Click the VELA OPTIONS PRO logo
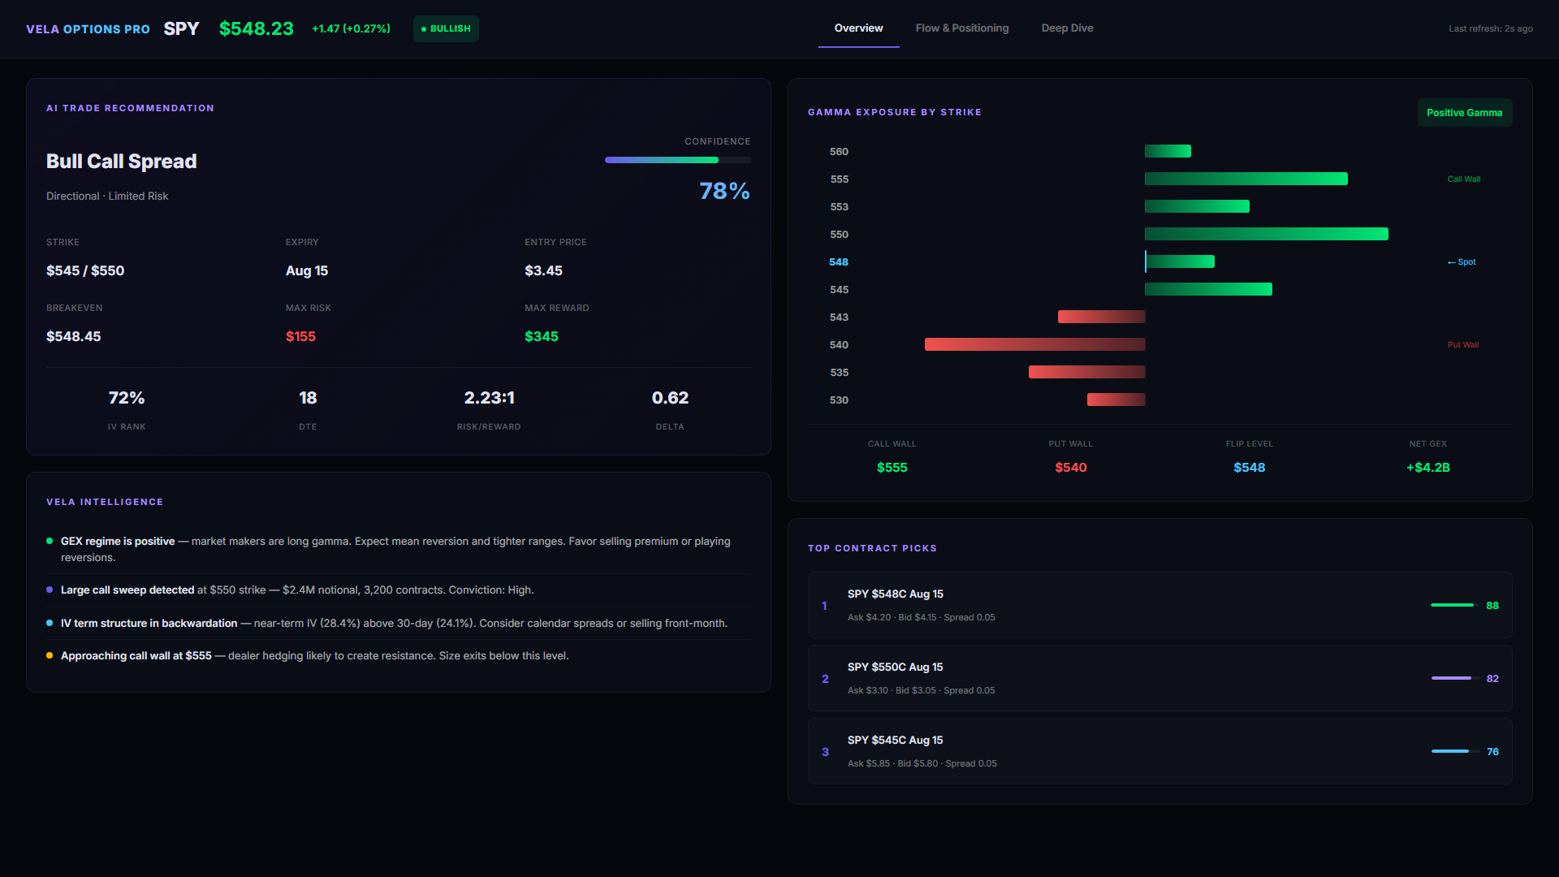This screenshot has height=877, width=1559. pos(88,29)
